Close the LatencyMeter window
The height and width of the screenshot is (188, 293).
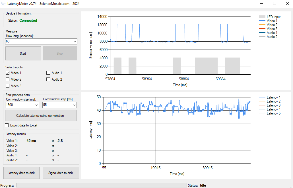click(x=287, y=3)
